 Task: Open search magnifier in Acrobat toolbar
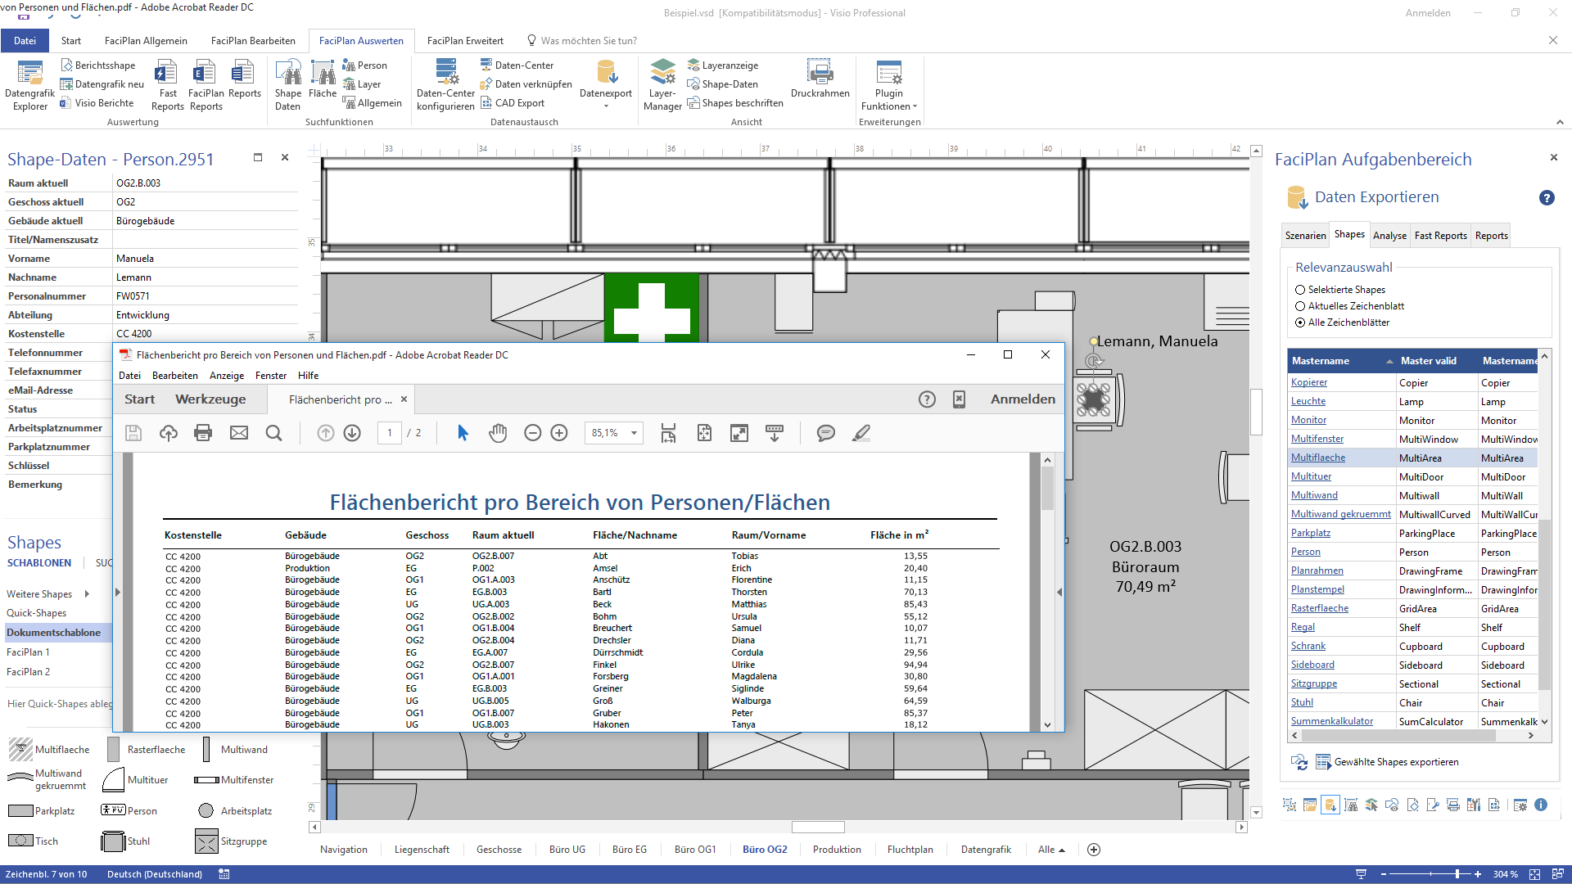(274, 433)
